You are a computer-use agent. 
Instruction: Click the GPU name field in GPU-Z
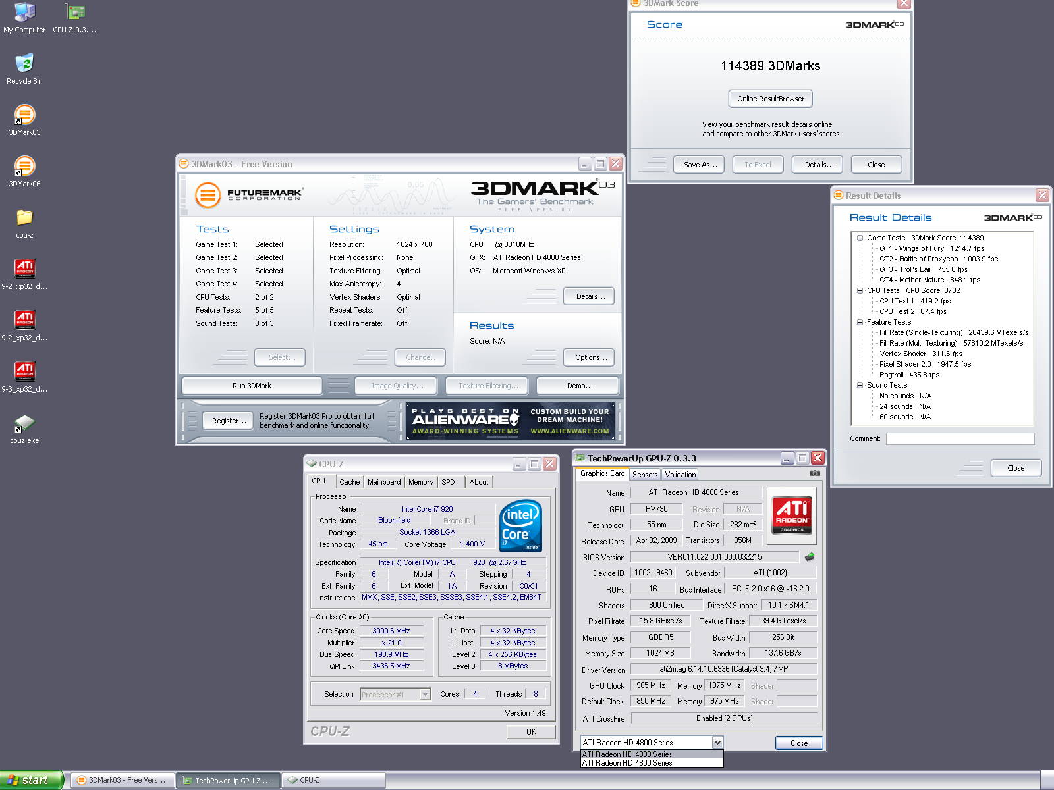point(656,509)
